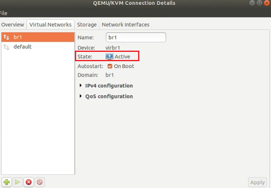Click the Name field containing br1
The width and height of the screenshot is (271, 188).
(136, 37)
